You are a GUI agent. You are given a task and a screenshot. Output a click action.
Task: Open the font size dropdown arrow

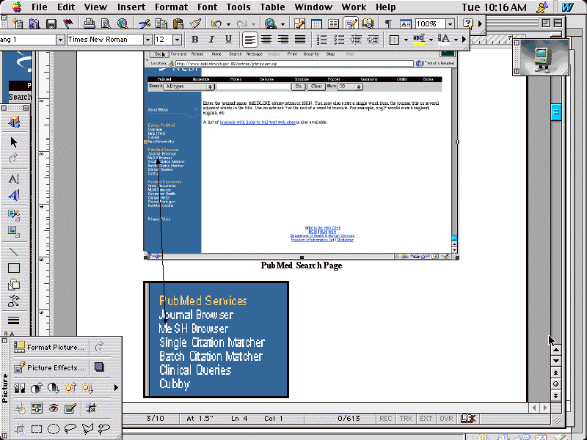point(178,40)
